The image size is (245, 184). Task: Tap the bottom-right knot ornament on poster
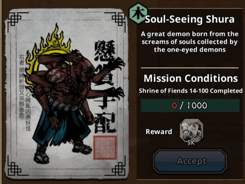119,169
